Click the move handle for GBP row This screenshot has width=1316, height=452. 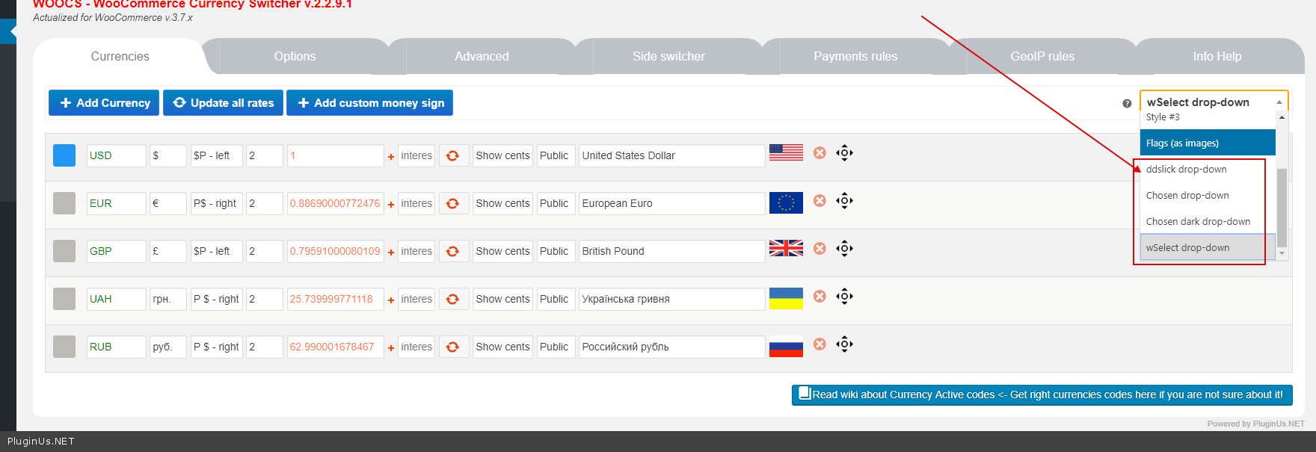pos(844,249)
